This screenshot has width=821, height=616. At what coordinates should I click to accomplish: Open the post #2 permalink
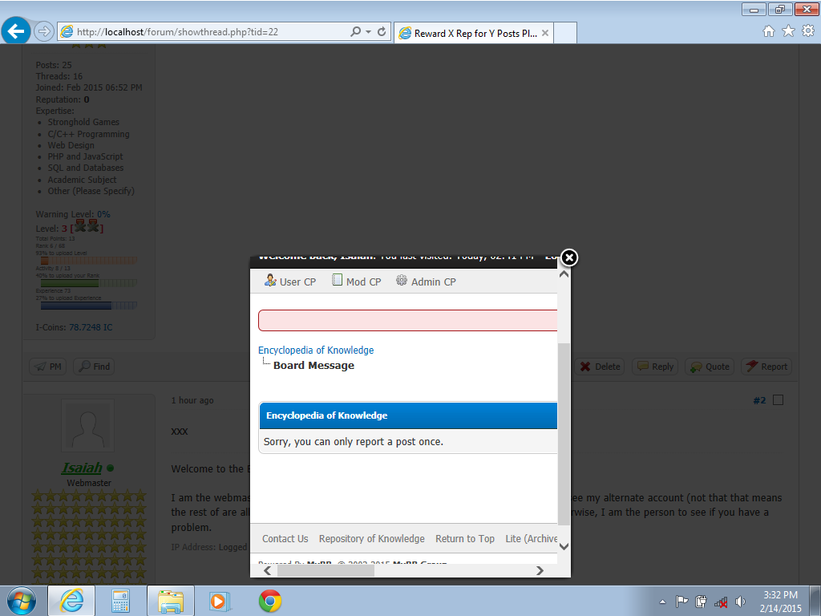pos(759,401)
